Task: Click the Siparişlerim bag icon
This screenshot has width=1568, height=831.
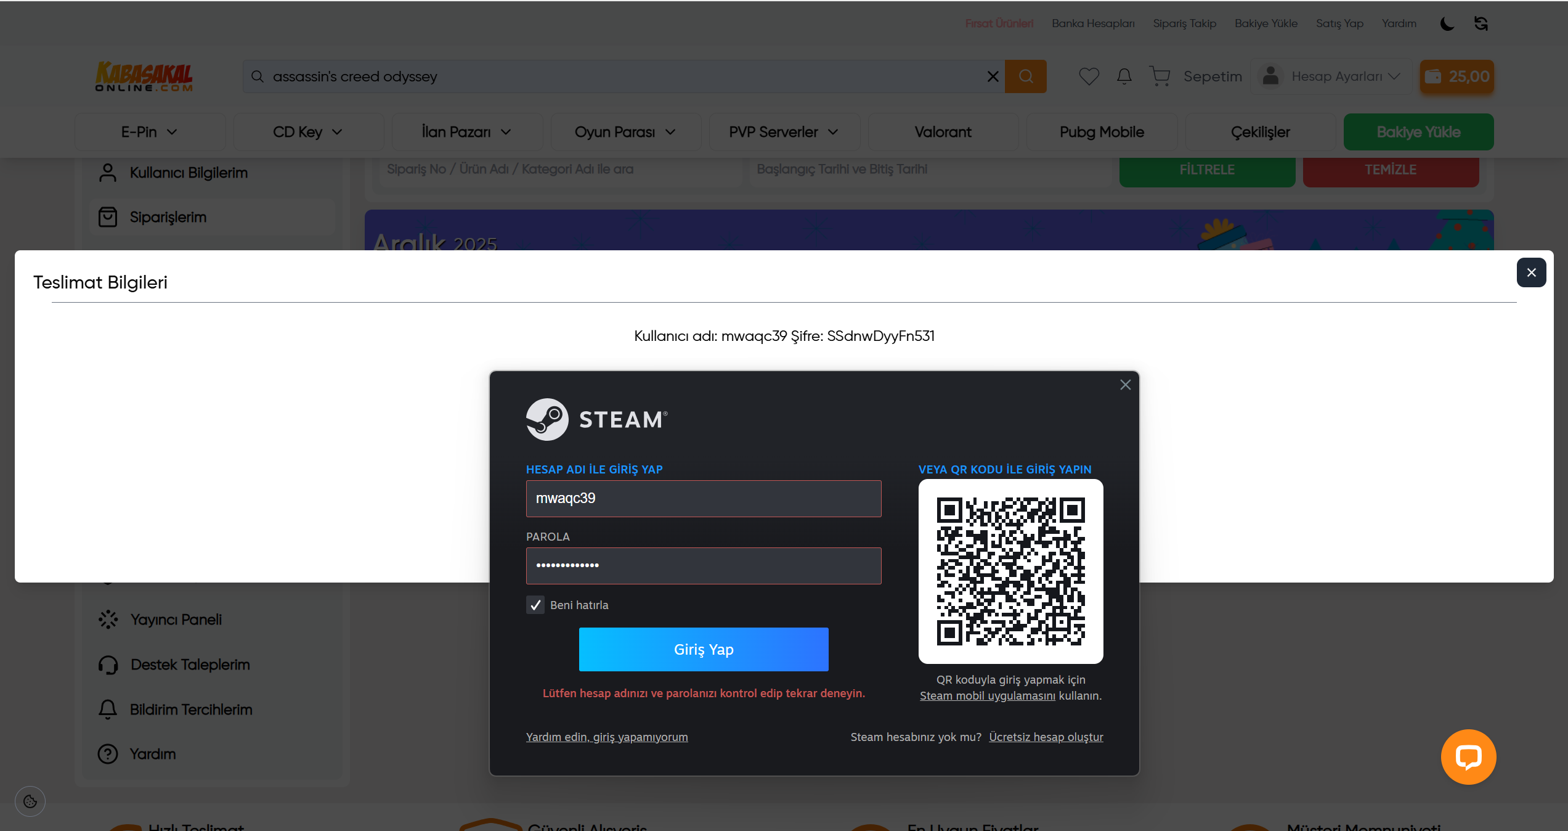Action: (108, 217)
